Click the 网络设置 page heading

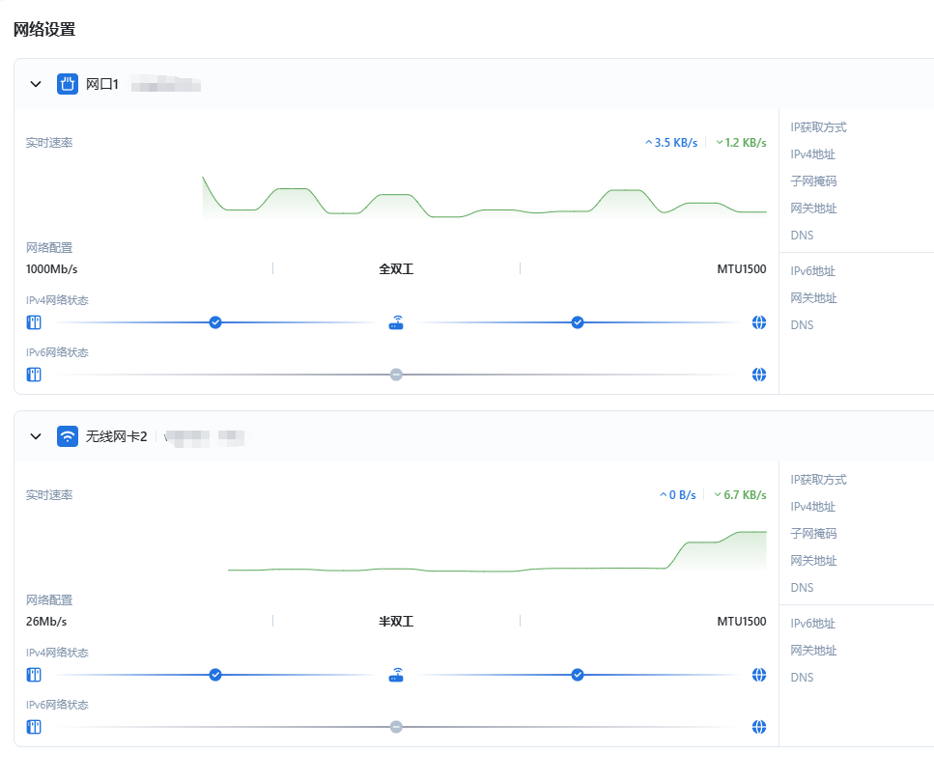[44, 29]
